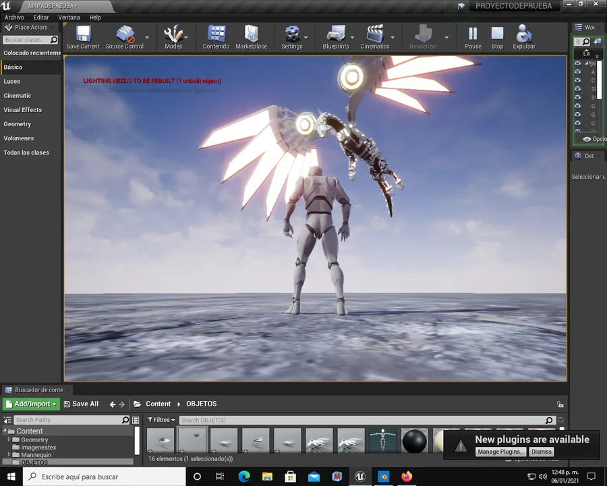
Task: Open the Modes dropdown arrow
Action: pos(186,38)
